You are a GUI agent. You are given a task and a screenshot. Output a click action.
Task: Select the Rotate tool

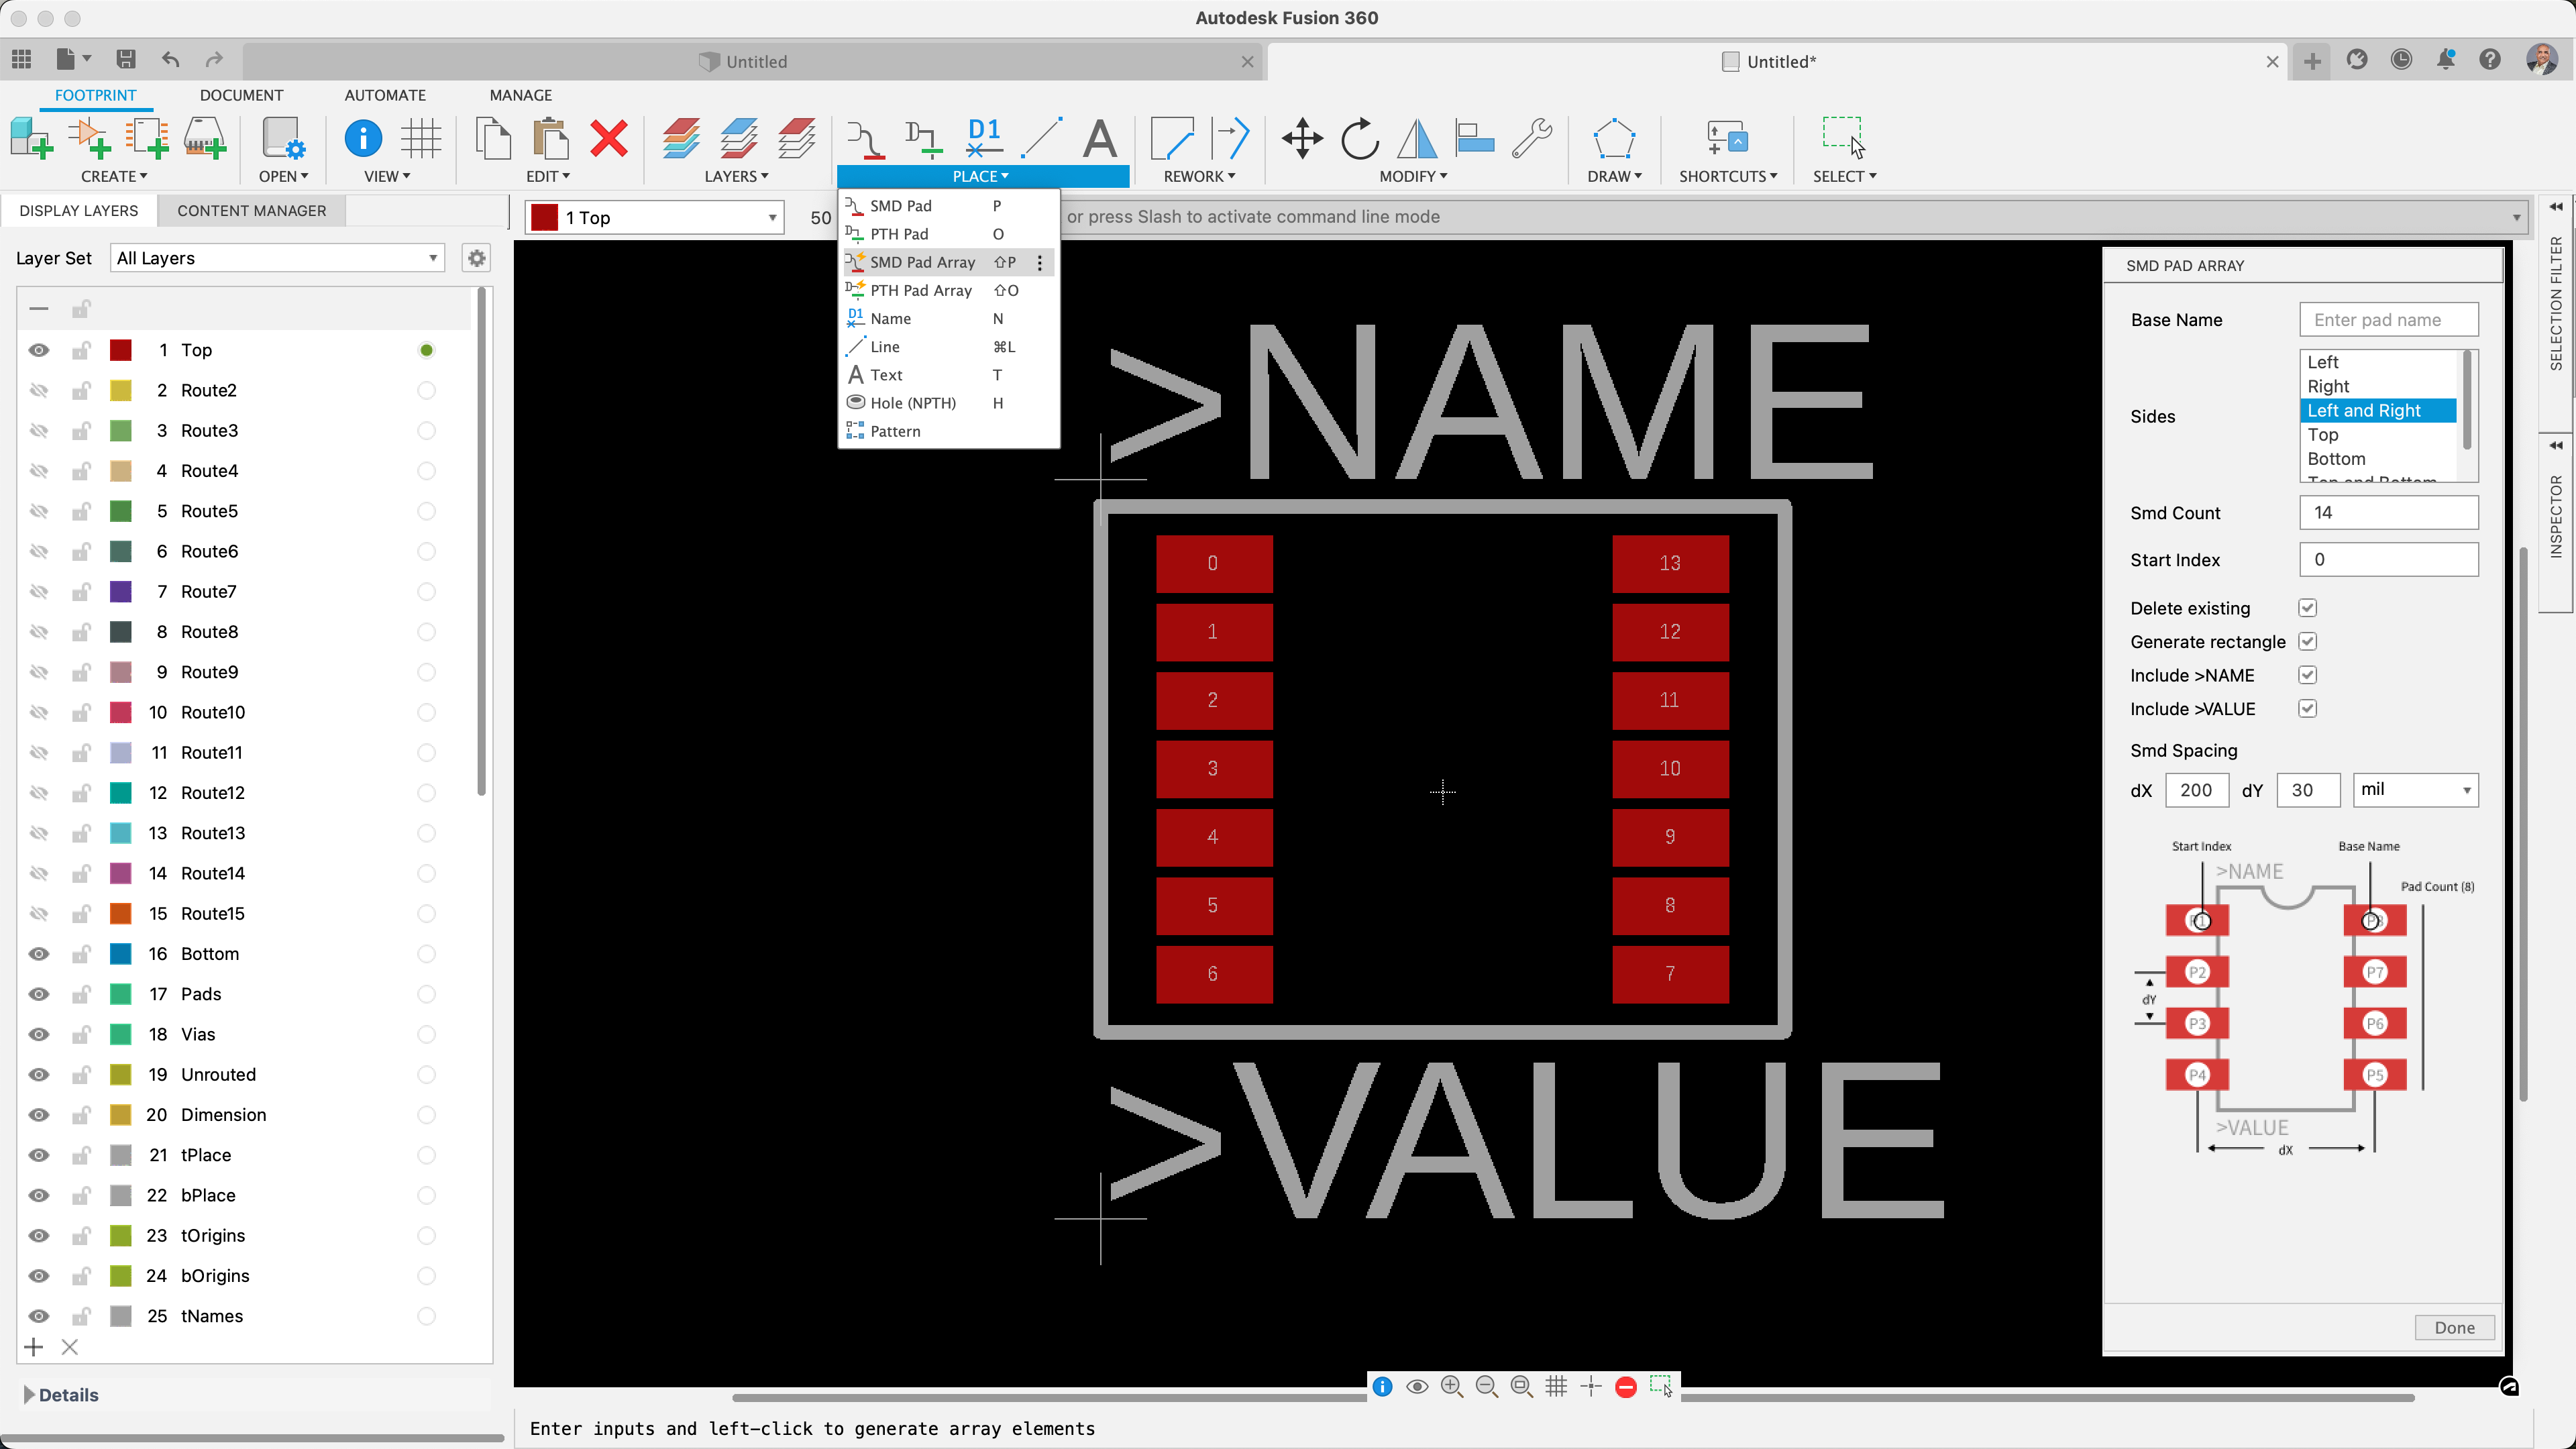pyautogui.click(x=1359, y=138)
